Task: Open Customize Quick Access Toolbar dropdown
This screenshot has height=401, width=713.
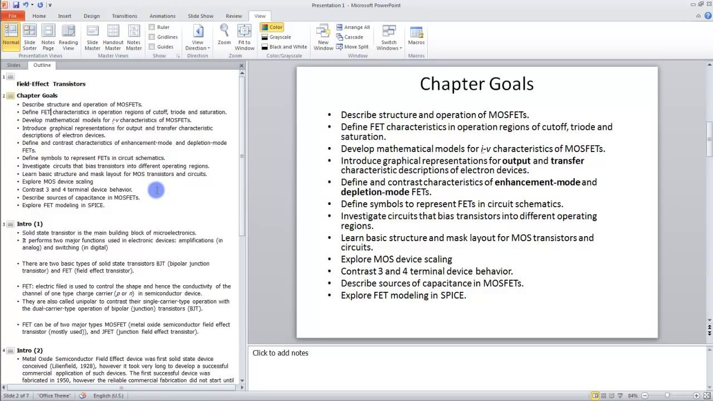Action: point(50,5)
